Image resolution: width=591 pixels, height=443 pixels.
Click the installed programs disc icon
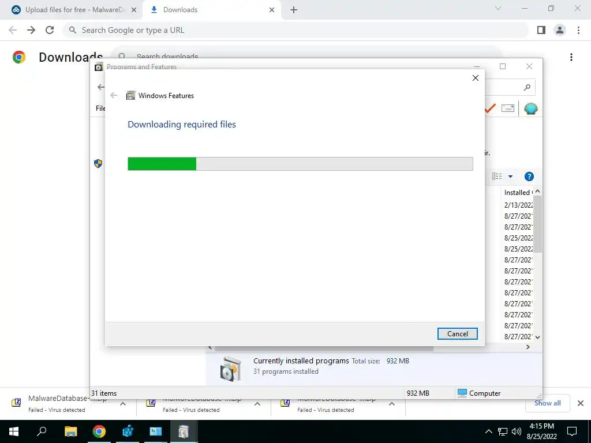231,369
